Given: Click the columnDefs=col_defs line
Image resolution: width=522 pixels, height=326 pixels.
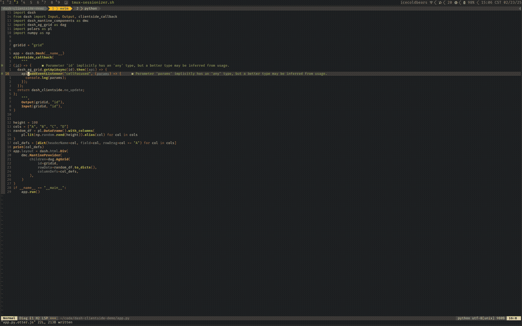Looking at the screenshot, I should 58,171.
